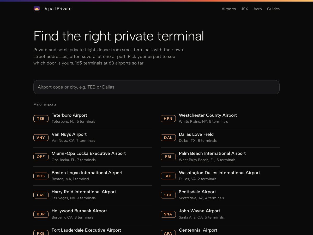Select the SDL airport code badge

coord(168,195)
